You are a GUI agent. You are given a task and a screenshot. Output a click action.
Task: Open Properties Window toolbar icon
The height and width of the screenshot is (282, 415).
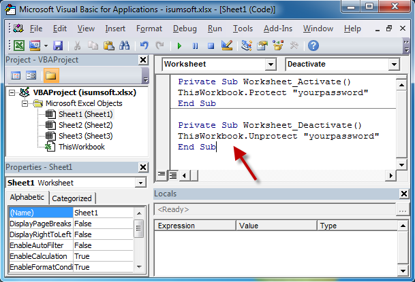pos(262,46)
